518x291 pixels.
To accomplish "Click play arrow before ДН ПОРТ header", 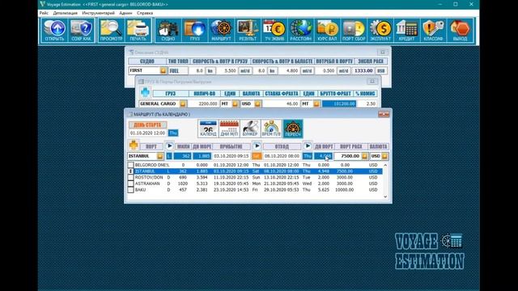I will (x=308, y=145).
